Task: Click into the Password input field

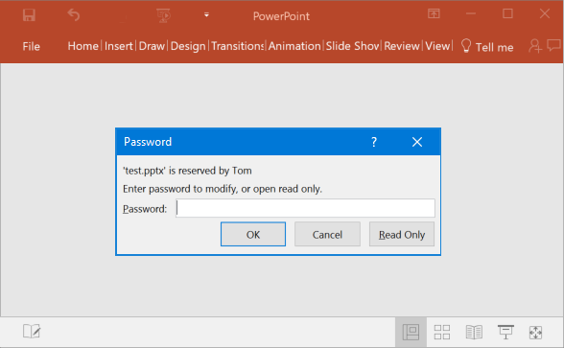Action: point(305,208)
